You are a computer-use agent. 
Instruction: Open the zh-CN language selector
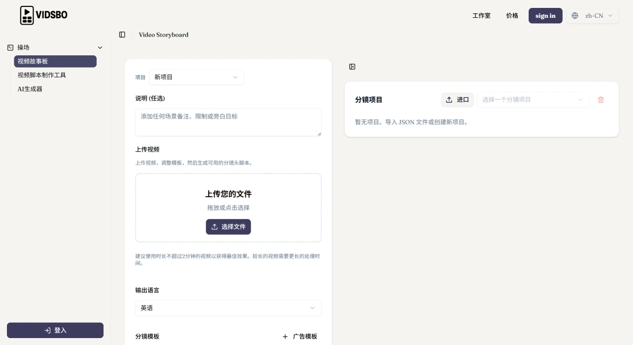coord(592,16)
